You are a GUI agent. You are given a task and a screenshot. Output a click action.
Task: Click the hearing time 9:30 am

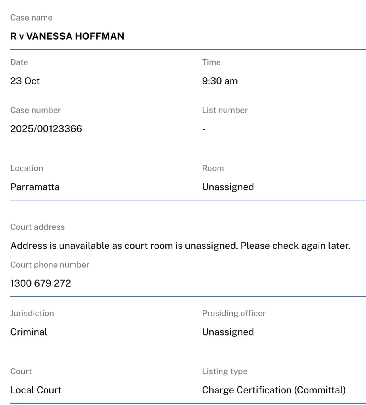tap(220, 81)
